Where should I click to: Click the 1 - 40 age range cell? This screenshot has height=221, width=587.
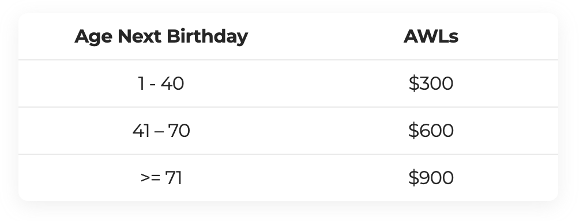point(161,83)
